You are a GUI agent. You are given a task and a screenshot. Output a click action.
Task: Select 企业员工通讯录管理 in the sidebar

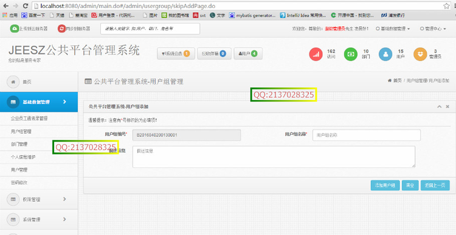(39, 118)
